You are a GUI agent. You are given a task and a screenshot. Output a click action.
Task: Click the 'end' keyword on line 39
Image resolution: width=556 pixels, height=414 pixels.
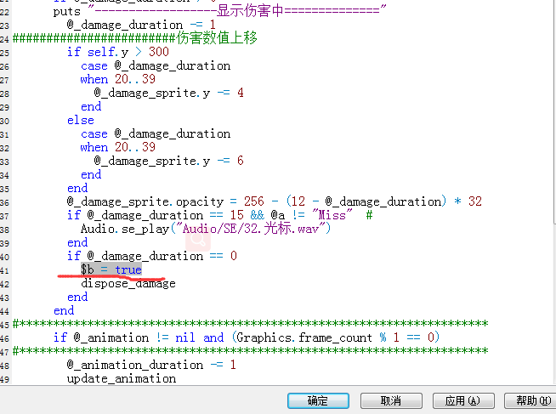click(77, 242)
